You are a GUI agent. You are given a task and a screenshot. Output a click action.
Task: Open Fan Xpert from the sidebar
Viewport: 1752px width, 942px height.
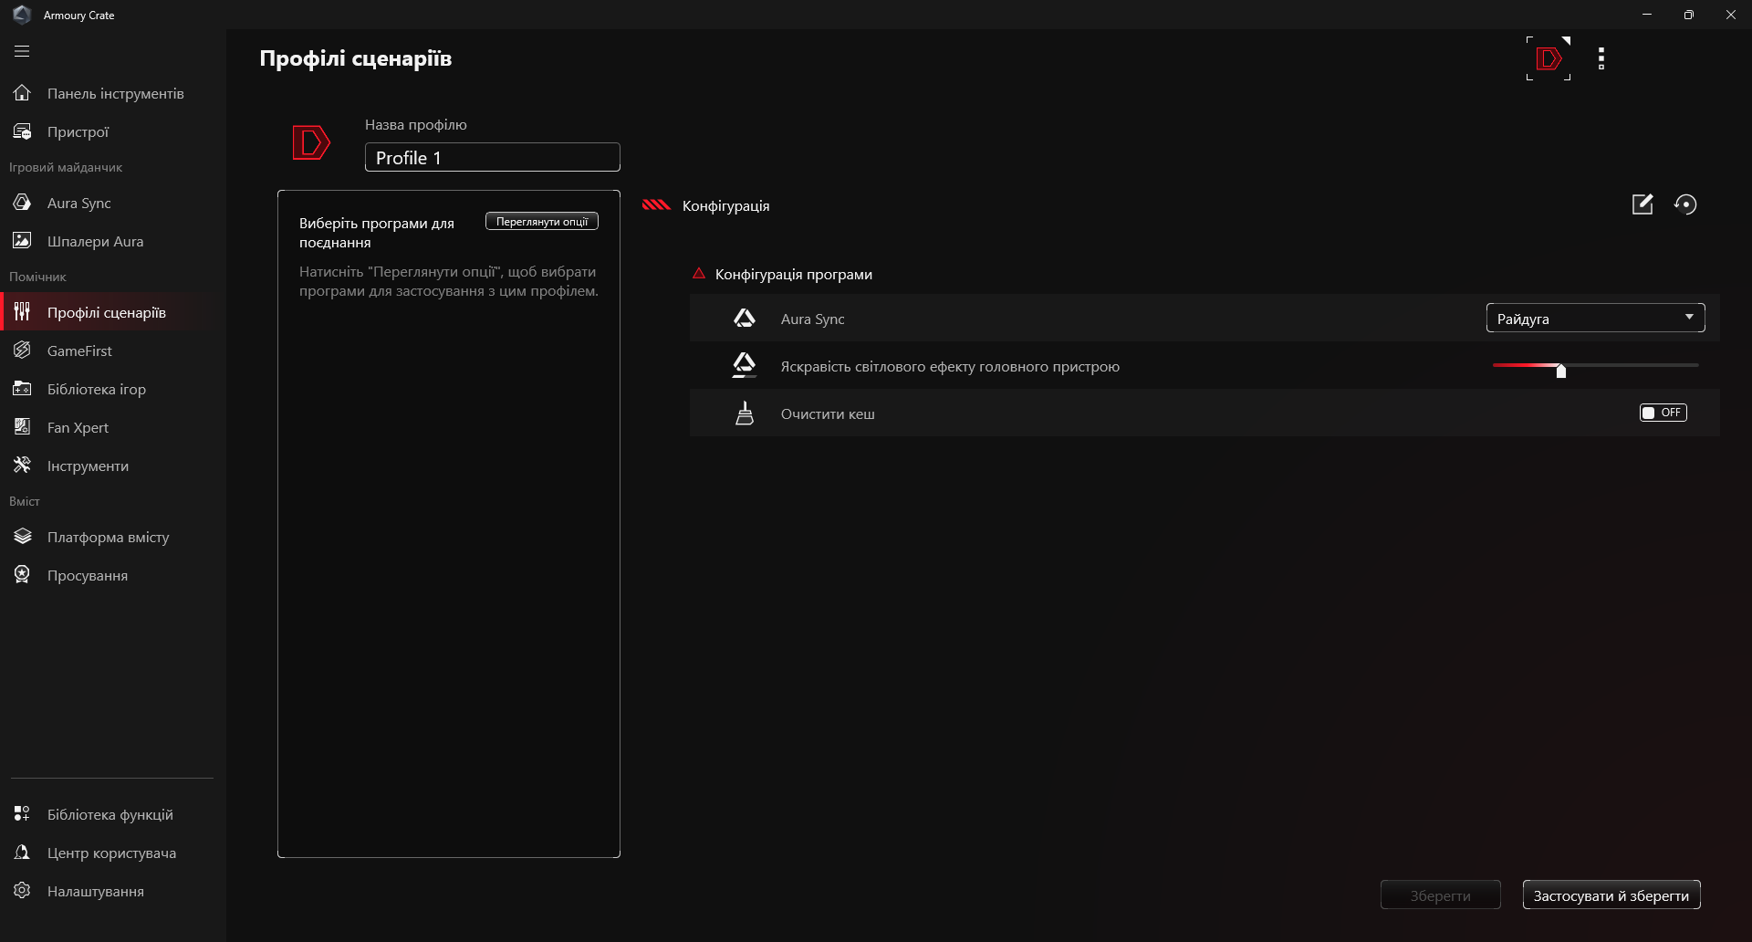[x=78, y=427]
